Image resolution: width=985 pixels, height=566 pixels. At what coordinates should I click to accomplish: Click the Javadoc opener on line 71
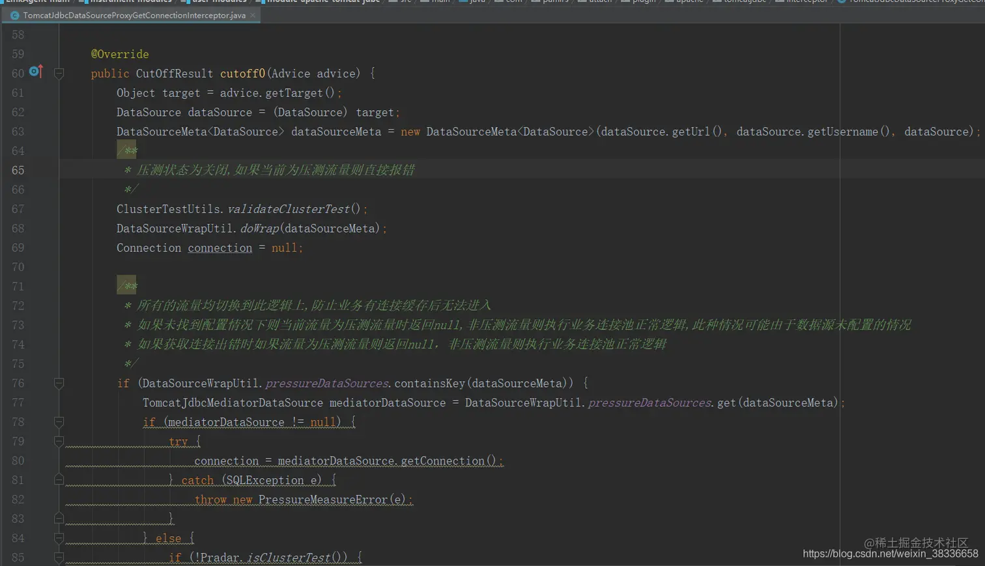click(127, 286)
